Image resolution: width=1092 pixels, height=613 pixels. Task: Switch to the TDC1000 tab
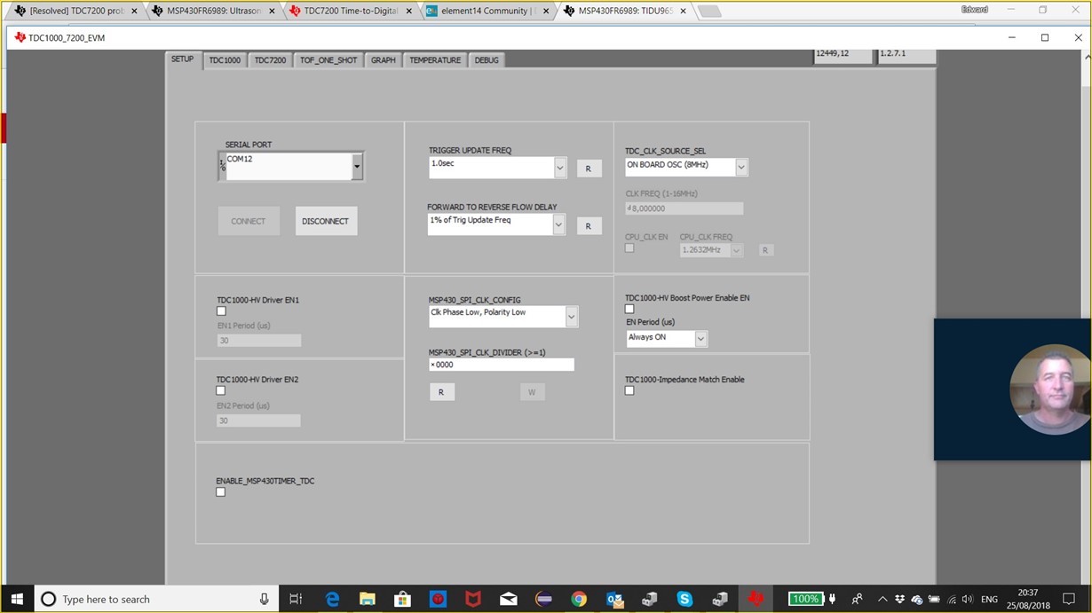point(225,60)
